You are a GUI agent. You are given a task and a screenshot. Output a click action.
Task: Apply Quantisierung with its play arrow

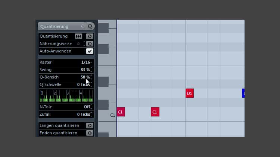[x=90, y=36]
